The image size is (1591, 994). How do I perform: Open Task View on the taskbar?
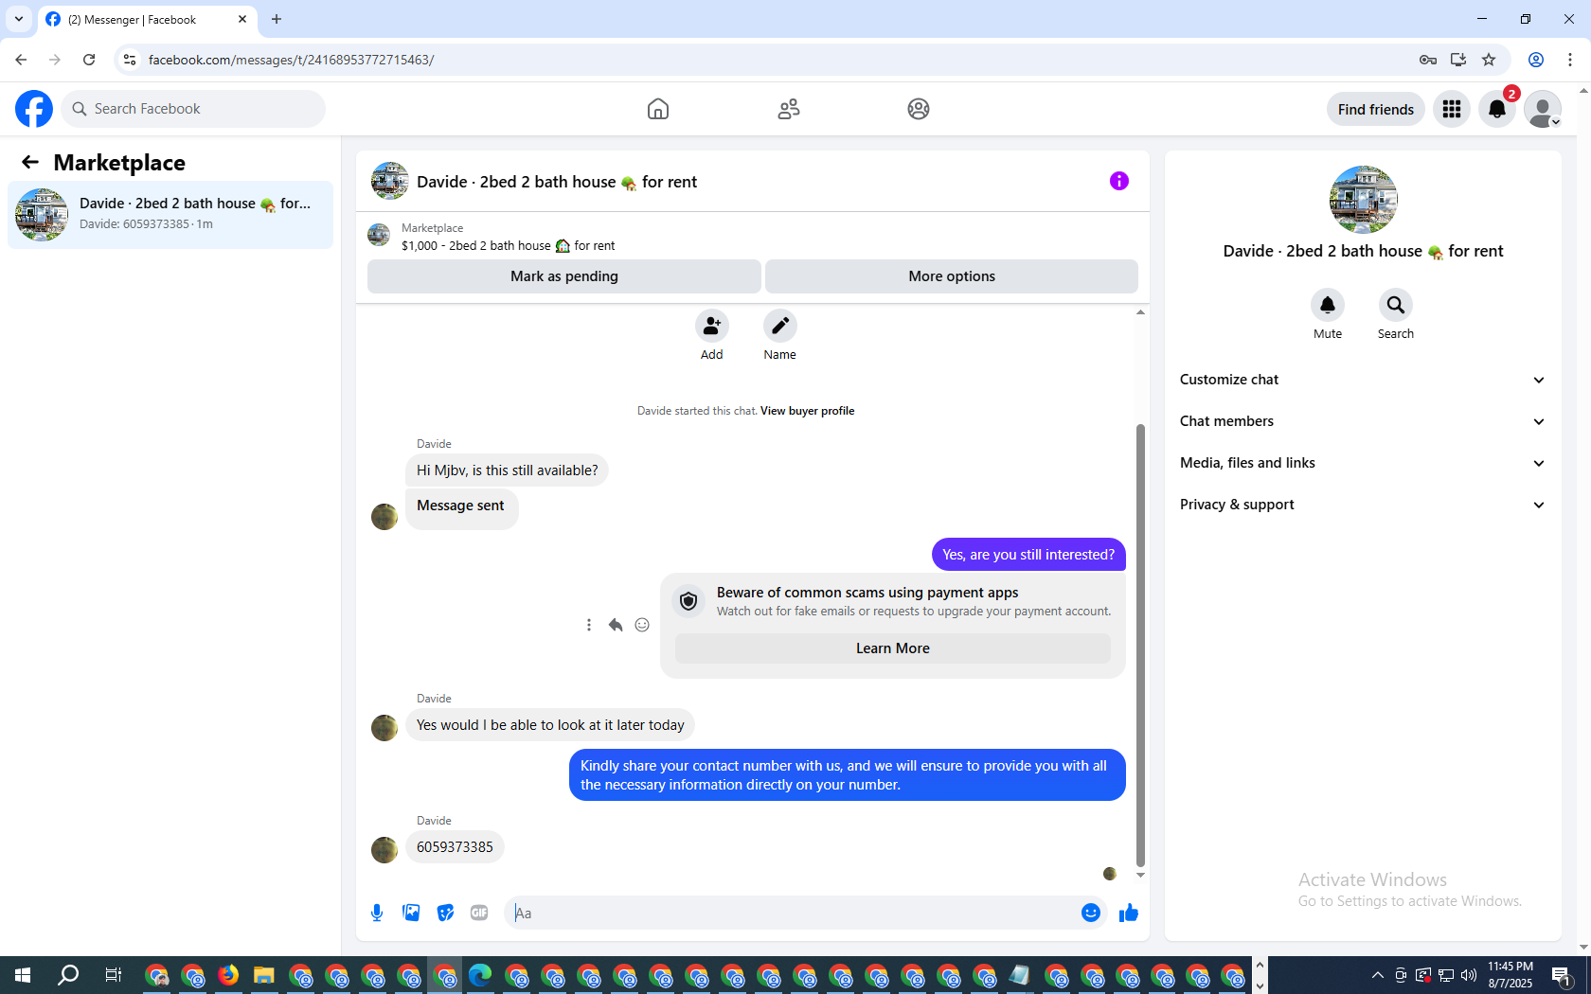(x=113, y=975)
